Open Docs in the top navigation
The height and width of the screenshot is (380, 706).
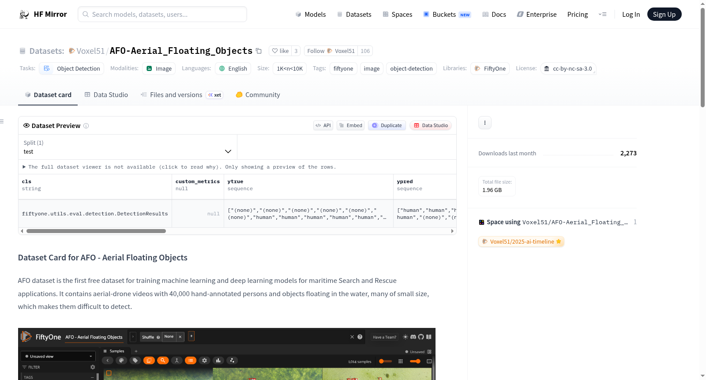click(x=494, y=14)
